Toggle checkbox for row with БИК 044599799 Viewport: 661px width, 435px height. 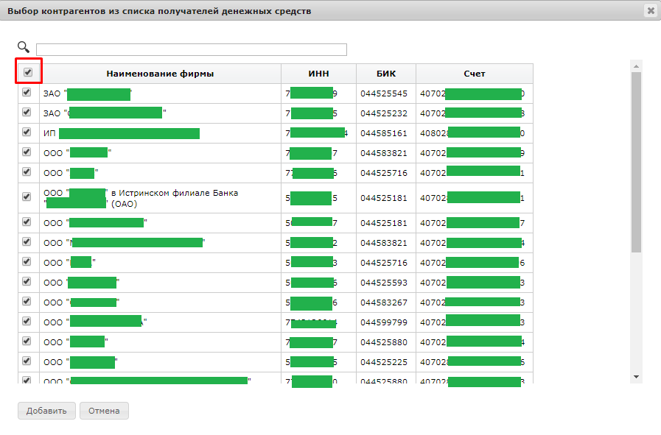pyautogui.click(x=27, y=321)
